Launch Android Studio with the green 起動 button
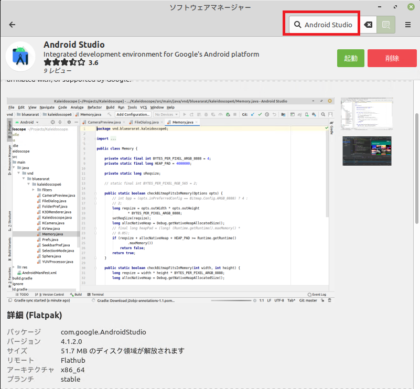Screen dimensions: 420x389 351,58
